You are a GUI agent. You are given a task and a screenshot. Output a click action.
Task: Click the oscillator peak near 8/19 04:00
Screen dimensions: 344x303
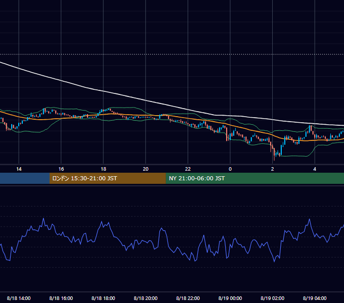(x=310, y=219)
